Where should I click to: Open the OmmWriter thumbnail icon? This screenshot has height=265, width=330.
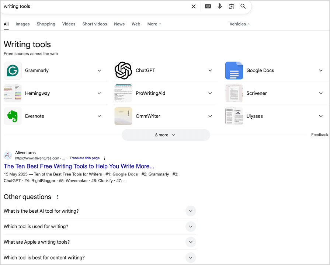(x=123, y=116)
